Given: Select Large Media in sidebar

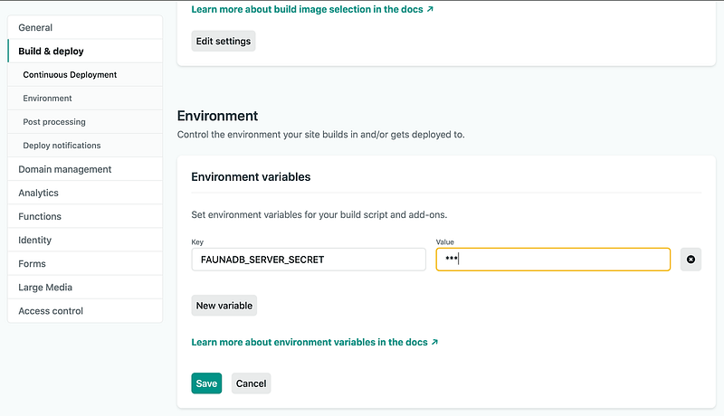Looking at the screenshot, I should [x=45, y=287].
